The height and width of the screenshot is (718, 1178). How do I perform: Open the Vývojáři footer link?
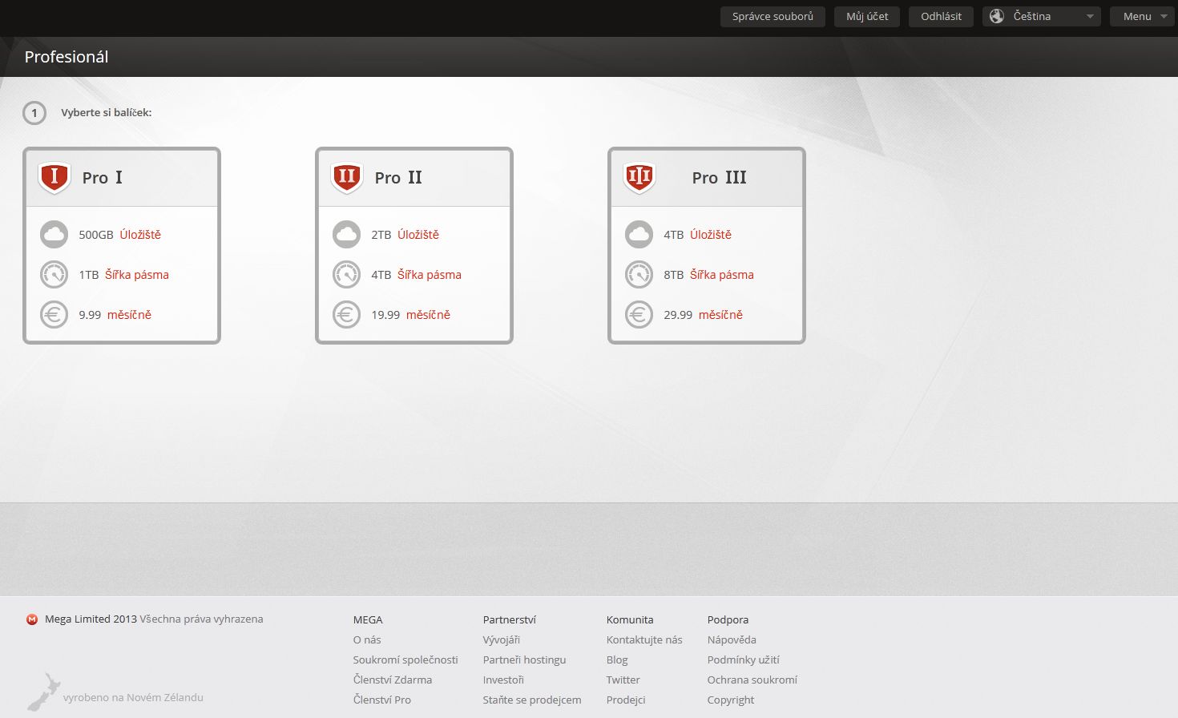coord(502,639)
